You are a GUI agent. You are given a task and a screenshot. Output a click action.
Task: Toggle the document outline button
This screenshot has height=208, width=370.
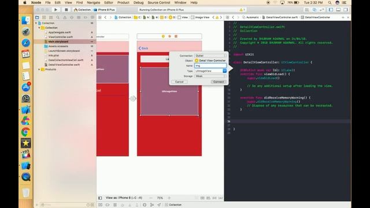(x=100, y=198)
